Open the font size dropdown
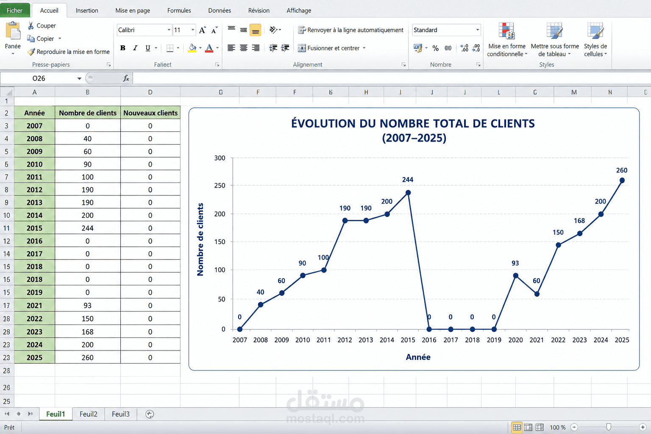 193,30
